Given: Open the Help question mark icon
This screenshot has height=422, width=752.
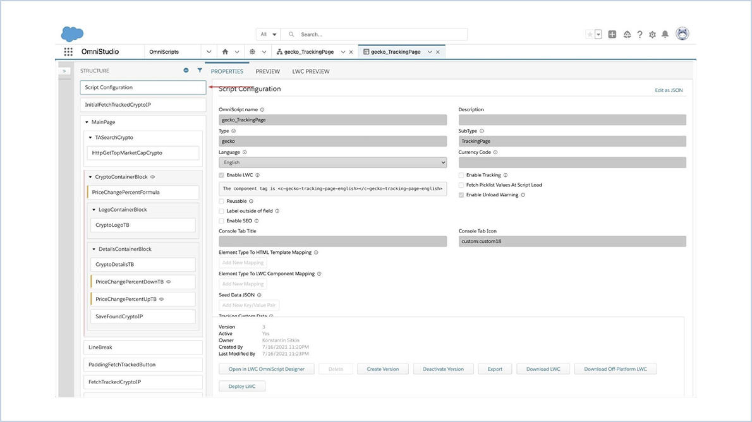Looking at the screenshot, I should 640,35.
